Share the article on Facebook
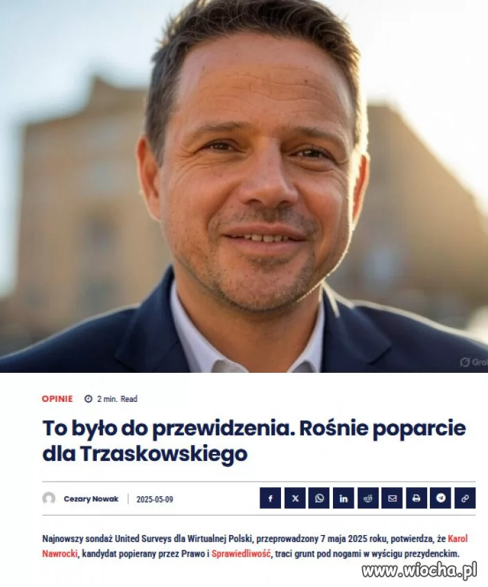This screenshot has width=488, height=587. pos(270,498)
